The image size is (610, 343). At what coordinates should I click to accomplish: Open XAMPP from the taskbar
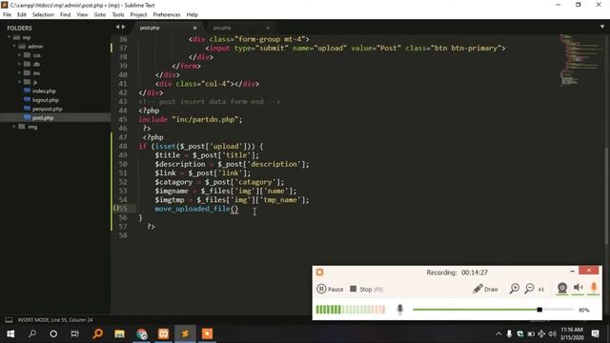click(163, 333)
